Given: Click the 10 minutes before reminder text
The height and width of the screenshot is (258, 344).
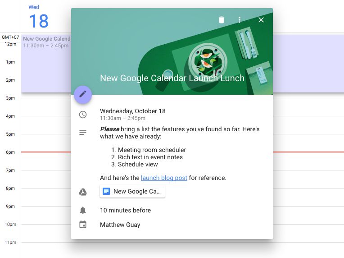Looking at the screenshot, I should (125, 210).
